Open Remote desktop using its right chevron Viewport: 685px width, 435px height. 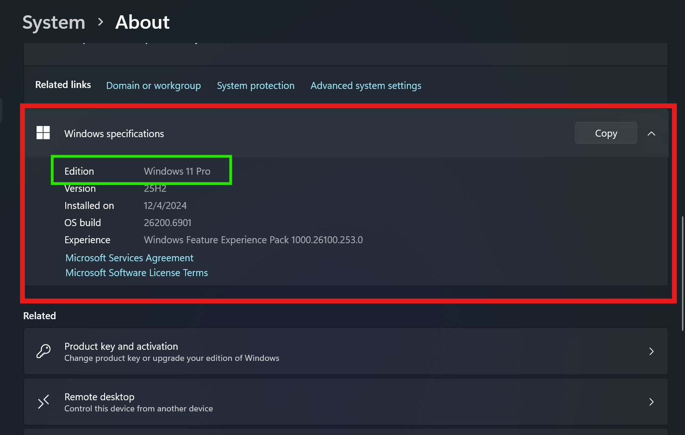651,402
